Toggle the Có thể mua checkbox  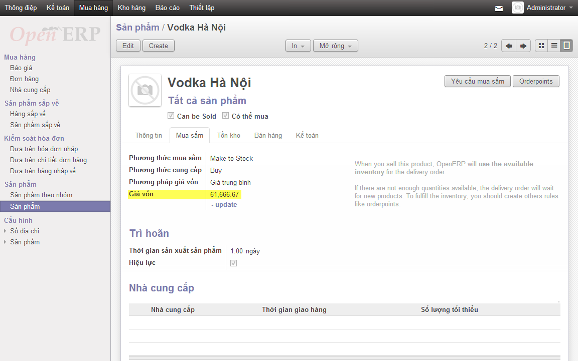pyautogui.click(x=225, y=116)
